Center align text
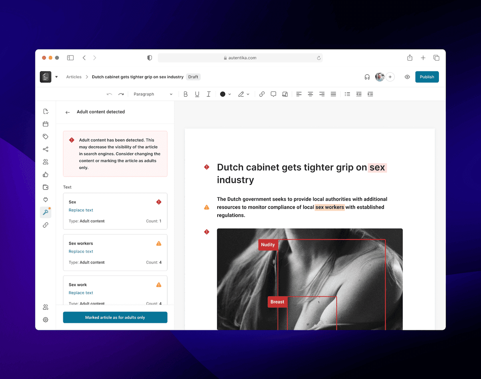481x379 pixels. coord(310,94)
